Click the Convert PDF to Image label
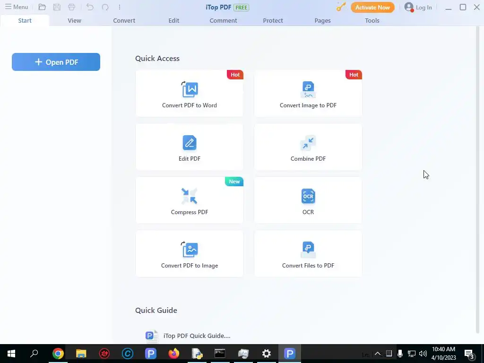The width and height of the screenshot is (484, 363). [190, 266]
